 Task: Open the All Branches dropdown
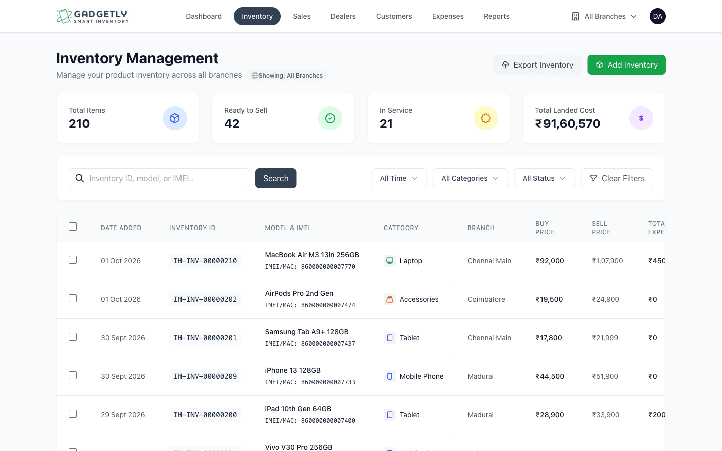click(x=604, y=16)
